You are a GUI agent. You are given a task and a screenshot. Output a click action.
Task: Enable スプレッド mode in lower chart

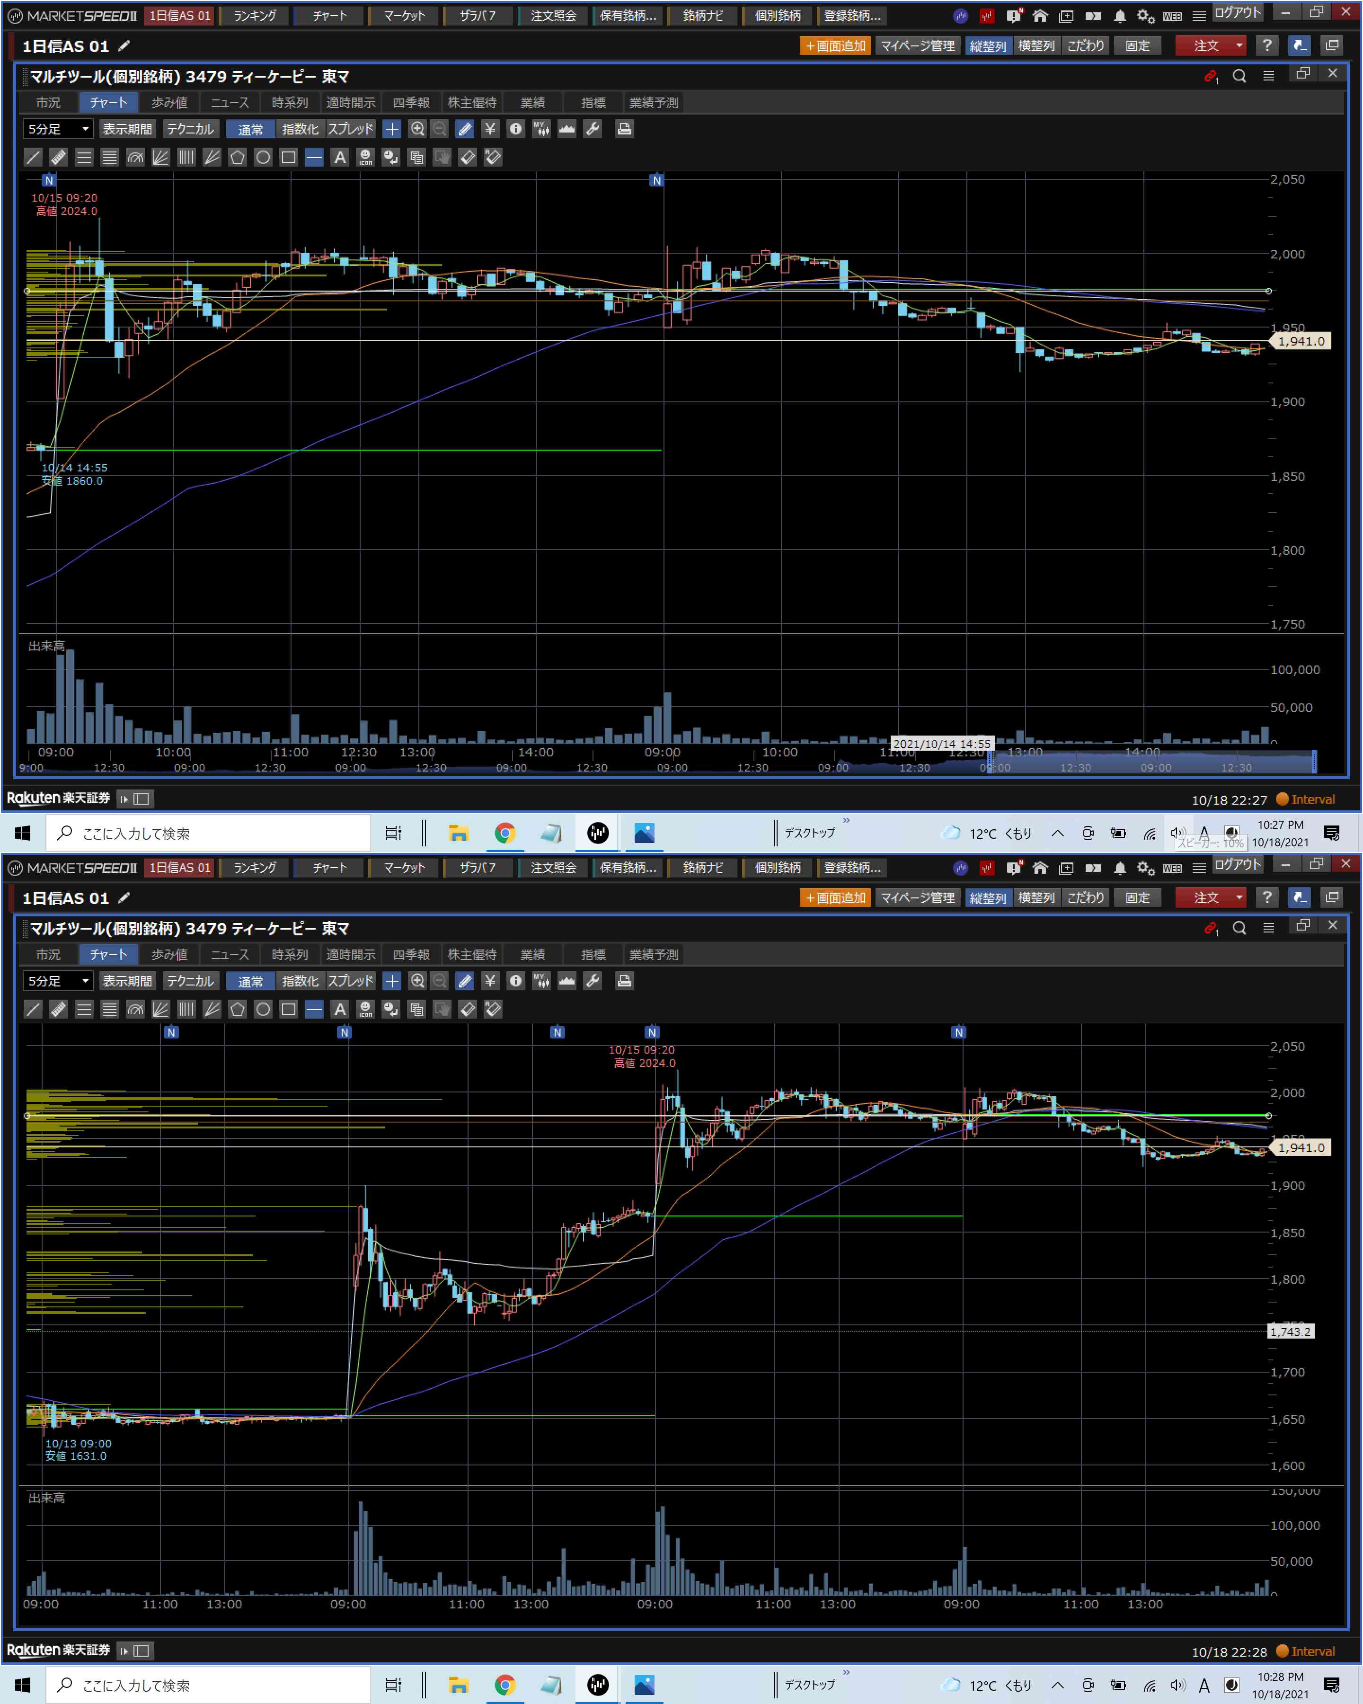tap(351, 981)
